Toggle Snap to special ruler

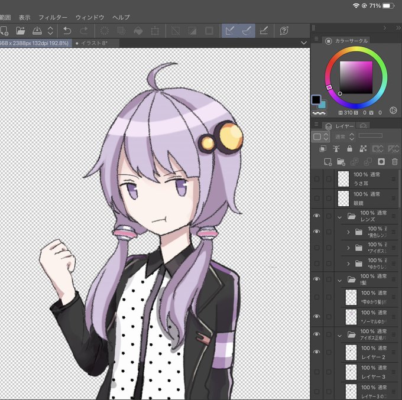point(247,31)
